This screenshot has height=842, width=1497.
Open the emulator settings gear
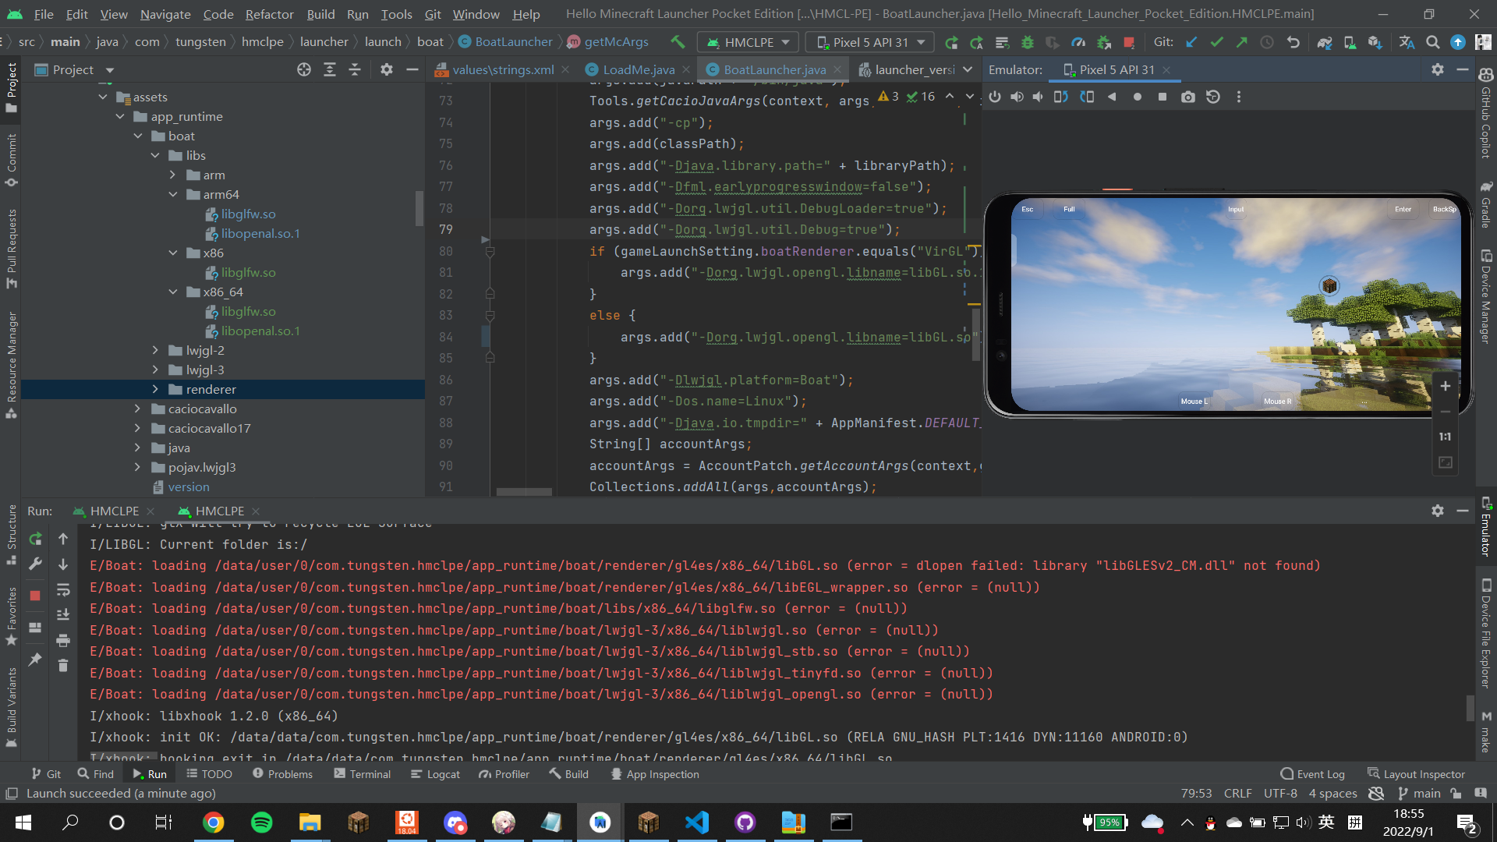tap(1437, 69)
